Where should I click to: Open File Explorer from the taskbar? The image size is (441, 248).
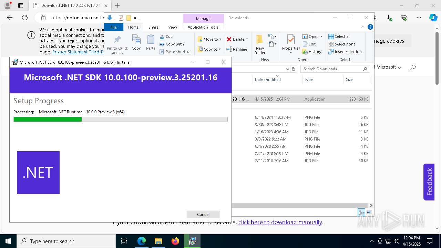pyautogui.click(x=158, y=241)
